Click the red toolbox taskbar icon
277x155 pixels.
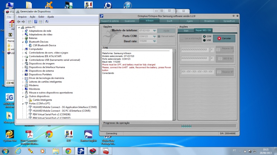pos(106,151)
